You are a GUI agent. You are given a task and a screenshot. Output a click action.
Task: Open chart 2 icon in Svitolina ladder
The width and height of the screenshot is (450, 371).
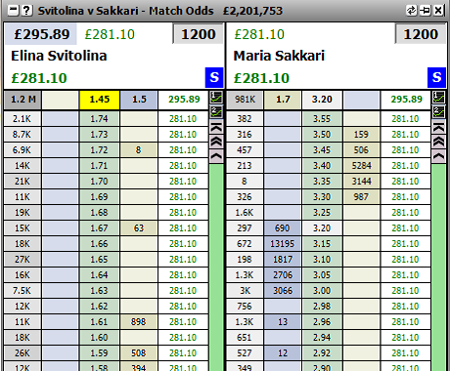[216, 111]
